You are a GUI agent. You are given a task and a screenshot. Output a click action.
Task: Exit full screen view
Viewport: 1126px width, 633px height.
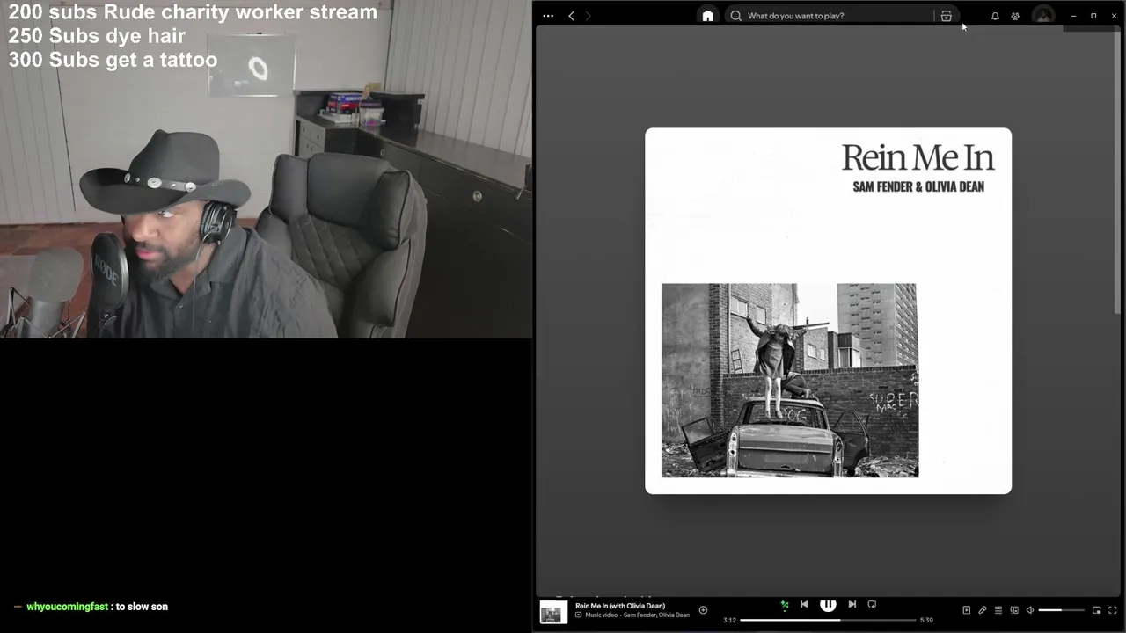[1113, 610]
